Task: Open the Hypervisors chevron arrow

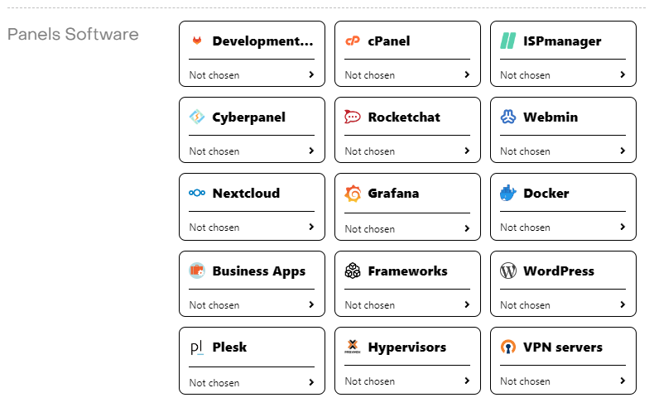Action: pos(467,381)
